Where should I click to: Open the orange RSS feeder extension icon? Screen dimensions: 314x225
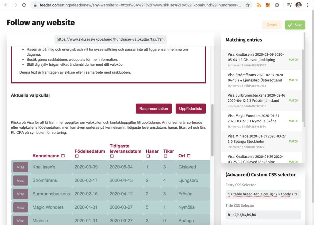[259, 5]
